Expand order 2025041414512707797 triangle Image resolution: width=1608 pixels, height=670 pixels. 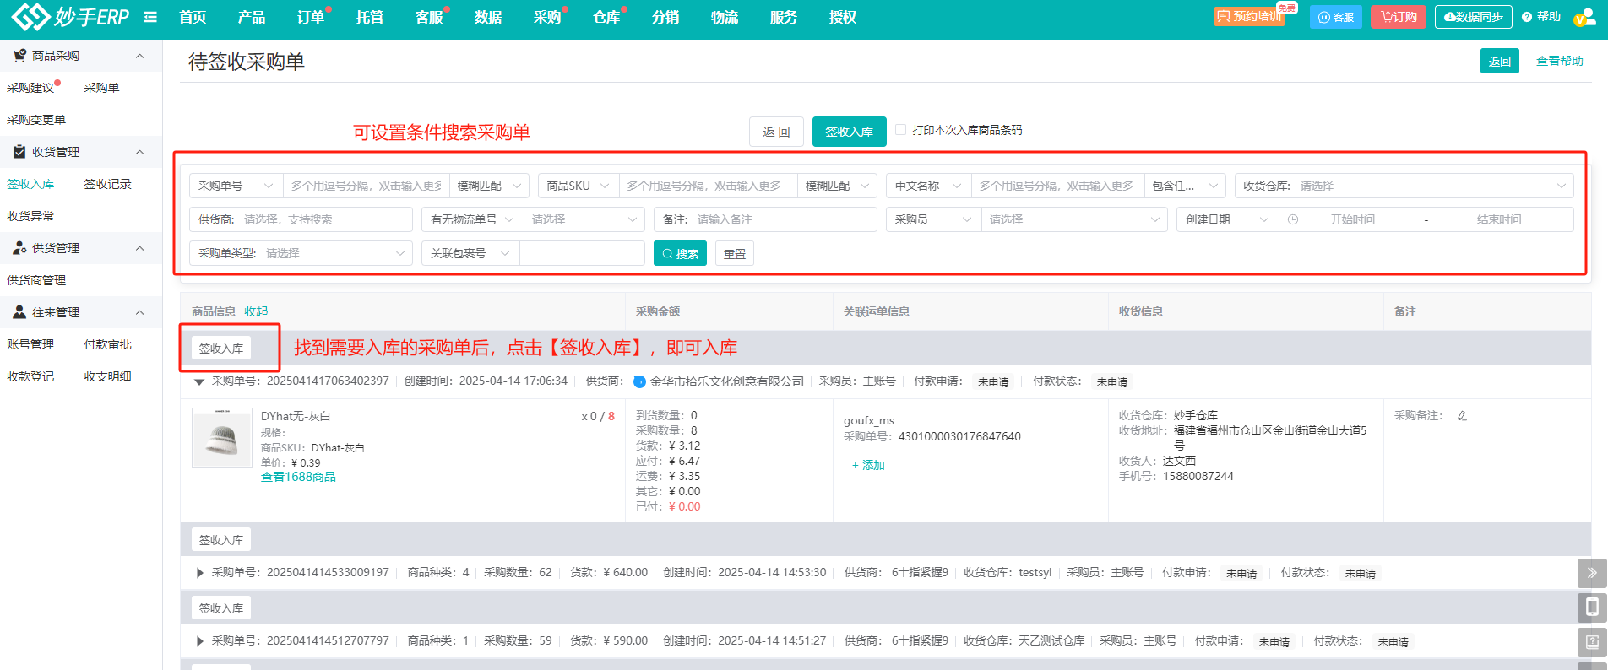200,641
